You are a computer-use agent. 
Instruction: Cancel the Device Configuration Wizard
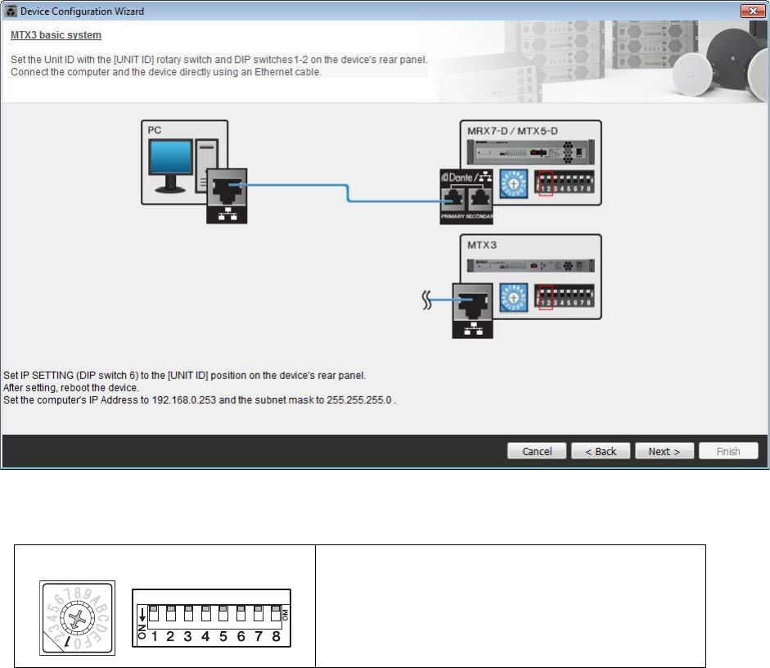[x=537, y=451]
